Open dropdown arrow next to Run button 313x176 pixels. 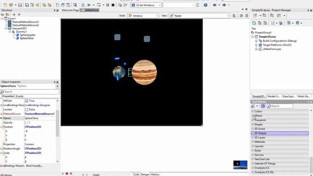point(93,5)
